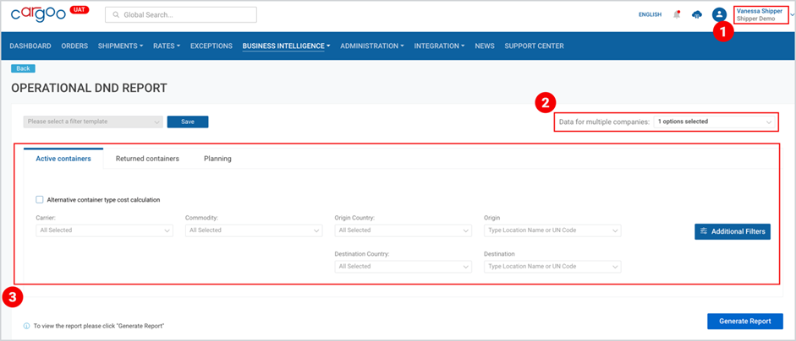Open Data for multiple companies dropdown
Image resolution: width=796 pixels, height=341 pixels.
tap(715, 122)
